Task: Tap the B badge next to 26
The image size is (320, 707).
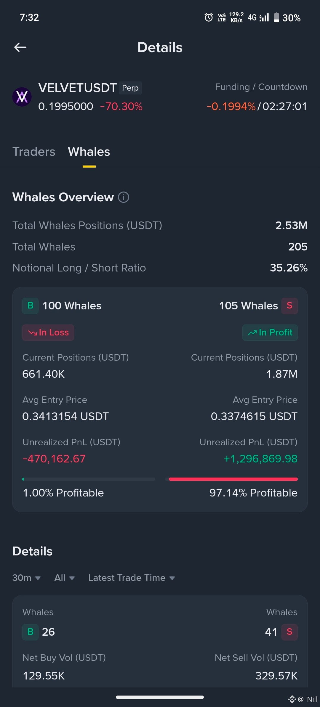Action: pos(30,632)
